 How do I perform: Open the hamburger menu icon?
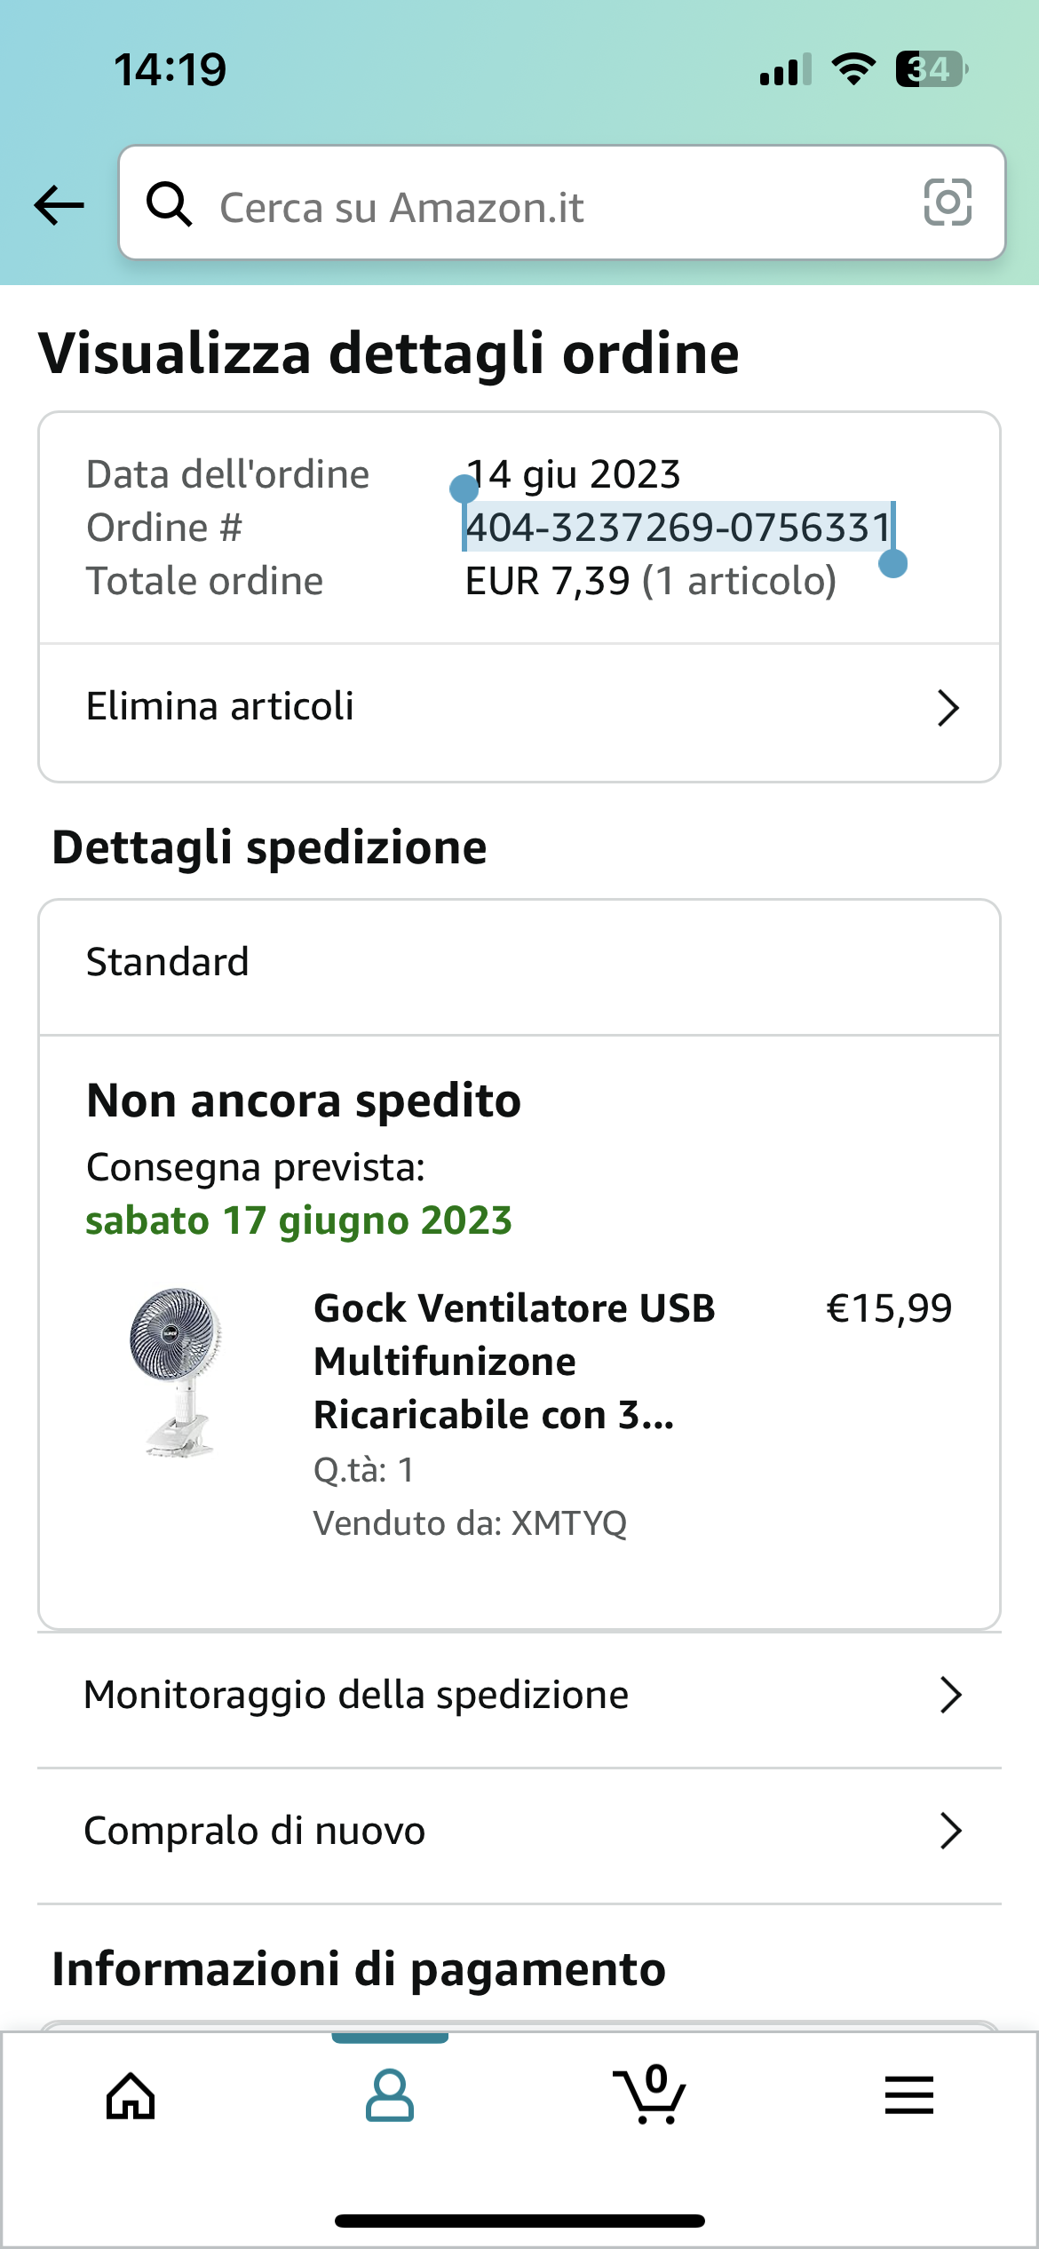coord(909,2096)
